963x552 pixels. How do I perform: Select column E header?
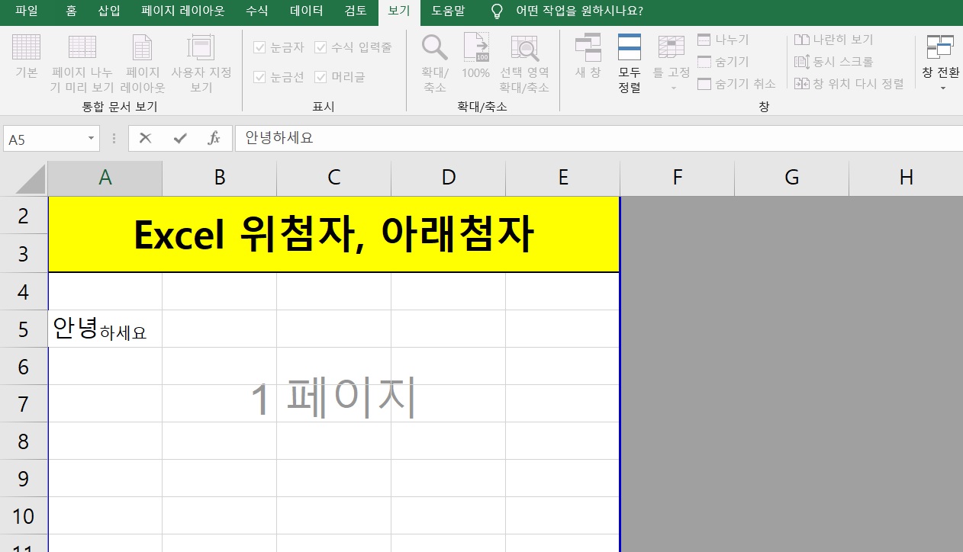[563, 178]
